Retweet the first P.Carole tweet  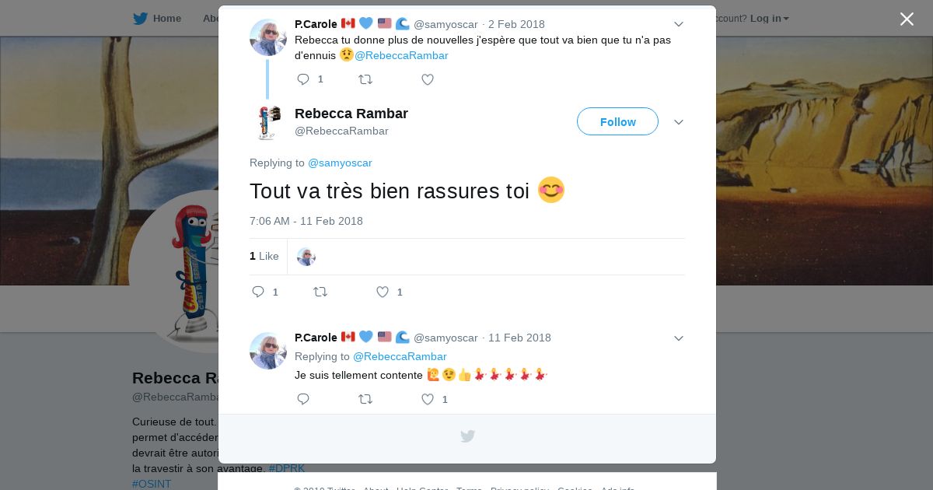coord(365,79)
